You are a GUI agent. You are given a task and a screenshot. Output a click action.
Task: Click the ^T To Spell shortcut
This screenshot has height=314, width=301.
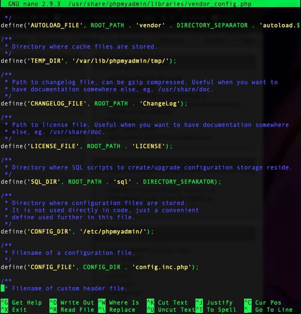point(216,310)
